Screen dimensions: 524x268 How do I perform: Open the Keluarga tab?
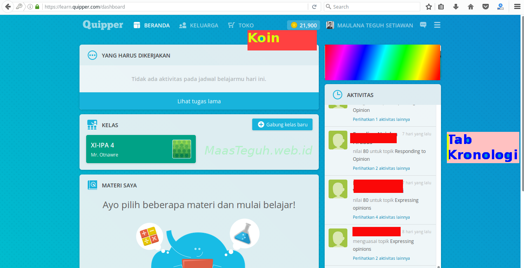tap(199, 25)
